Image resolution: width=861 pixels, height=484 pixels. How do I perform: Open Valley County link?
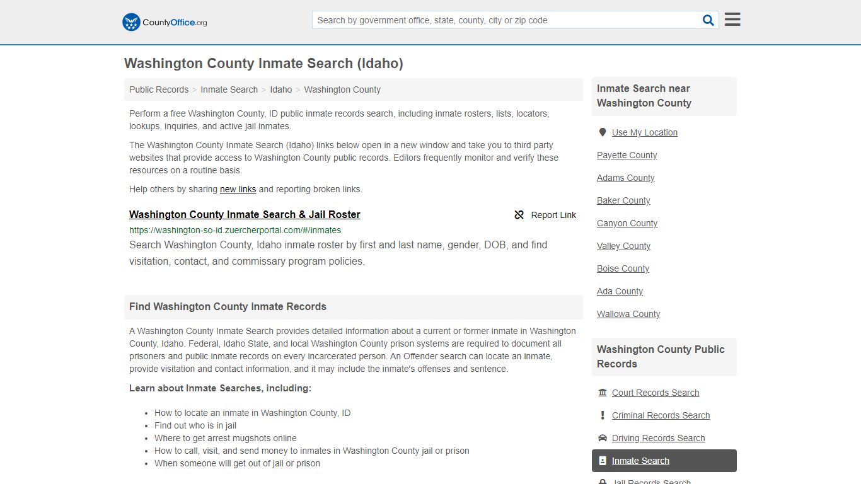pos(623,246)
